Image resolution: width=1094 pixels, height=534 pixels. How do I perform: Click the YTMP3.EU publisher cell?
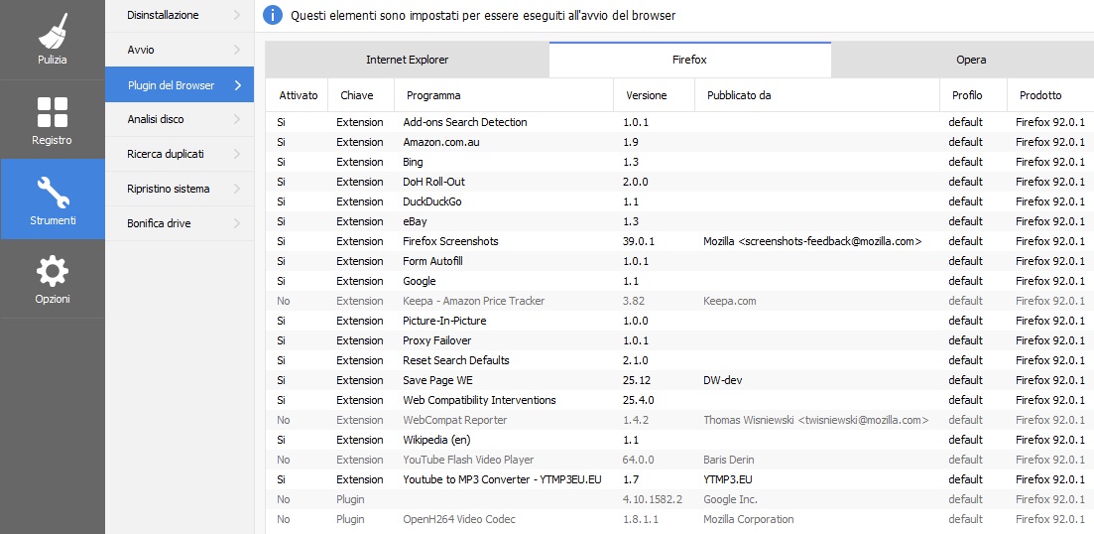(728, 480)
